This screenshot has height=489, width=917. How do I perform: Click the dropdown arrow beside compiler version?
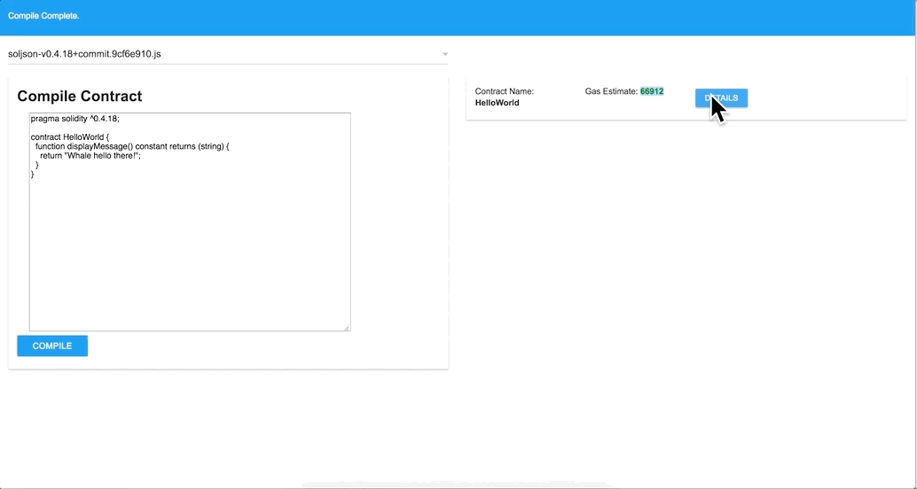[x=445, y=54]
